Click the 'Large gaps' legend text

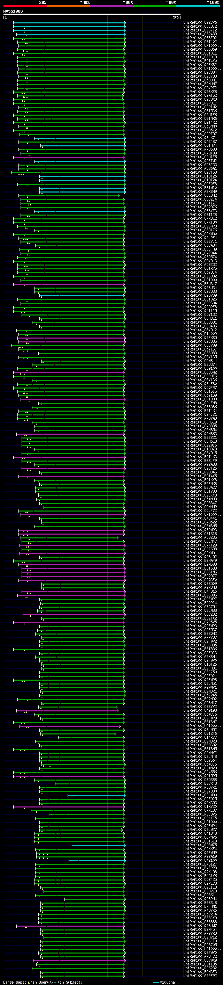pos(15,982)
